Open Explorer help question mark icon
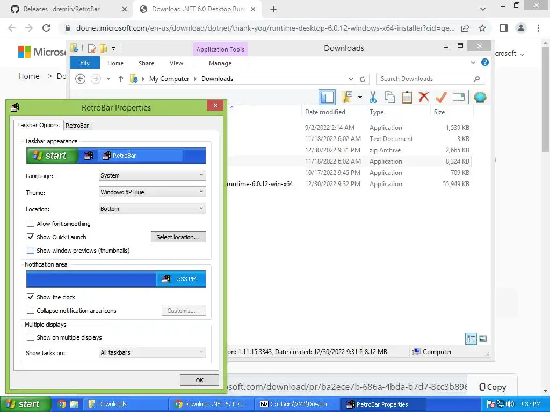 [x=485, y=62]
